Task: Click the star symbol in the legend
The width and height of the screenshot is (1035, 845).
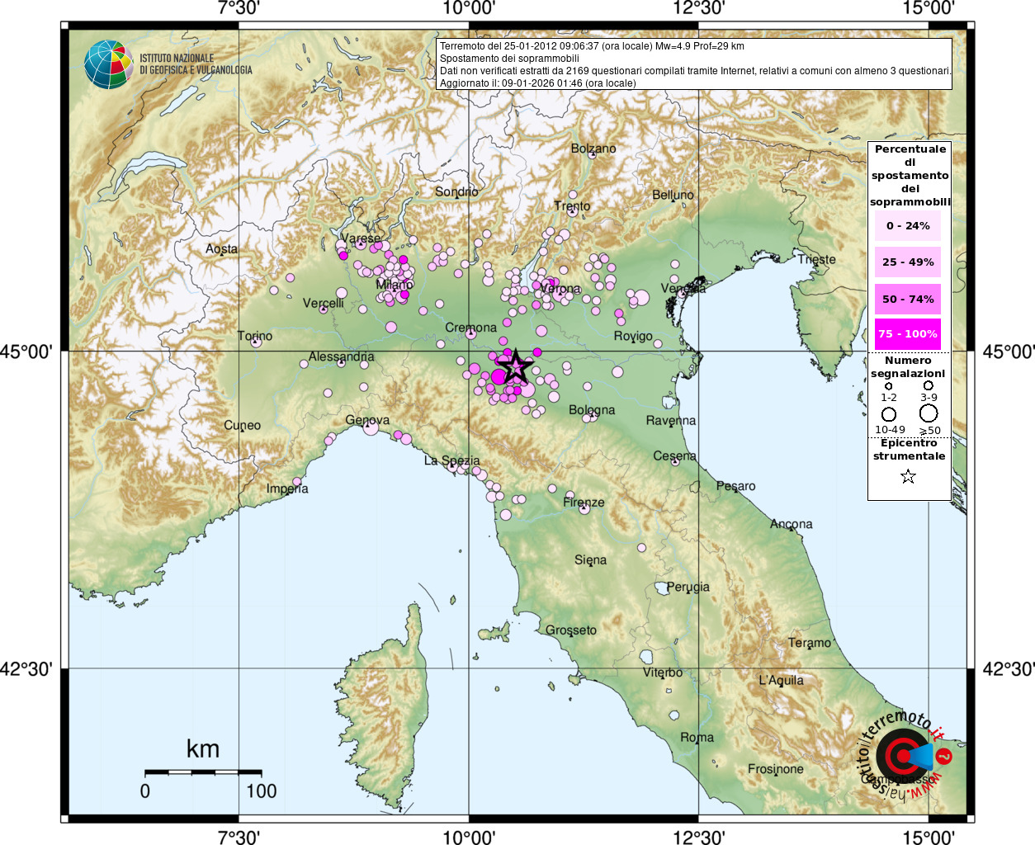Action: (x=908, y=476)
